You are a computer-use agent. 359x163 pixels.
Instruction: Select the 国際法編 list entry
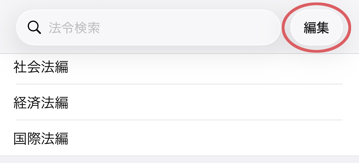(41, 138)
